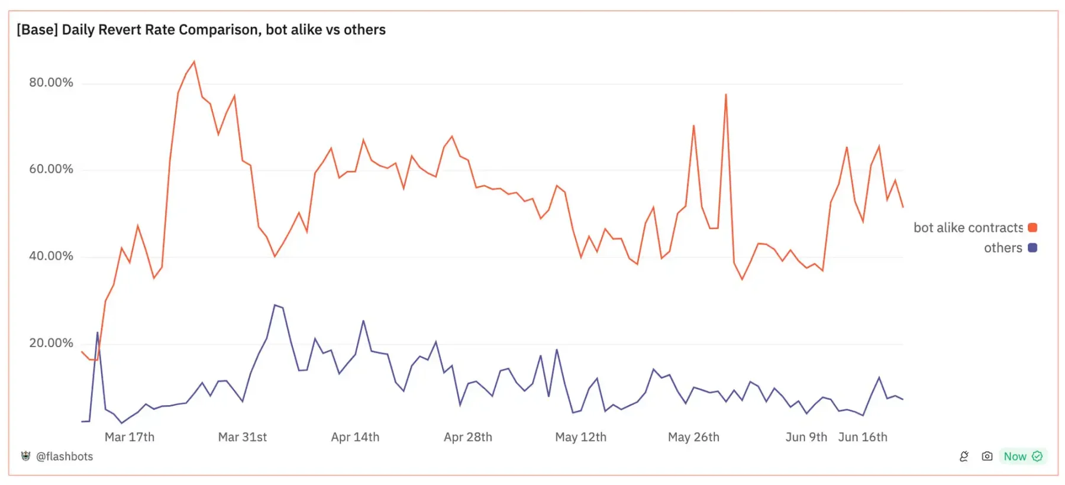1065x485 pixels.
Task: Click the Apr 14th date axis label
Action: point(355,437)
